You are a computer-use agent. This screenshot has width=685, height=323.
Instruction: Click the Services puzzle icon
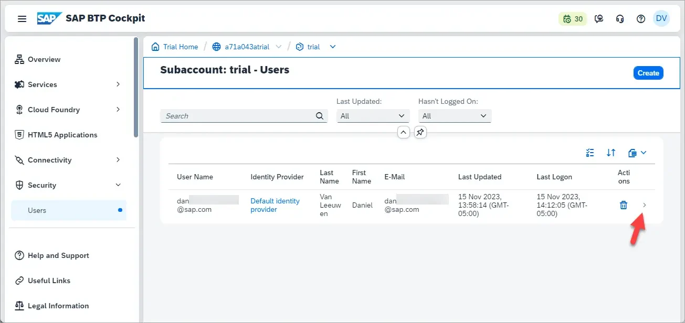click(x=19, y=84)
